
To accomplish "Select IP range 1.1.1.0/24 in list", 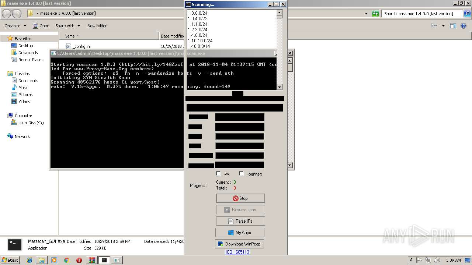I will click(x=198, y=24).
